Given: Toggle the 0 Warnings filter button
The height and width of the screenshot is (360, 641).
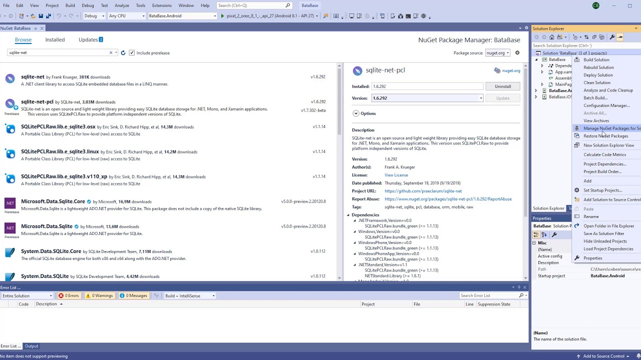Looking at the screenshot, I should click(99, 295).
